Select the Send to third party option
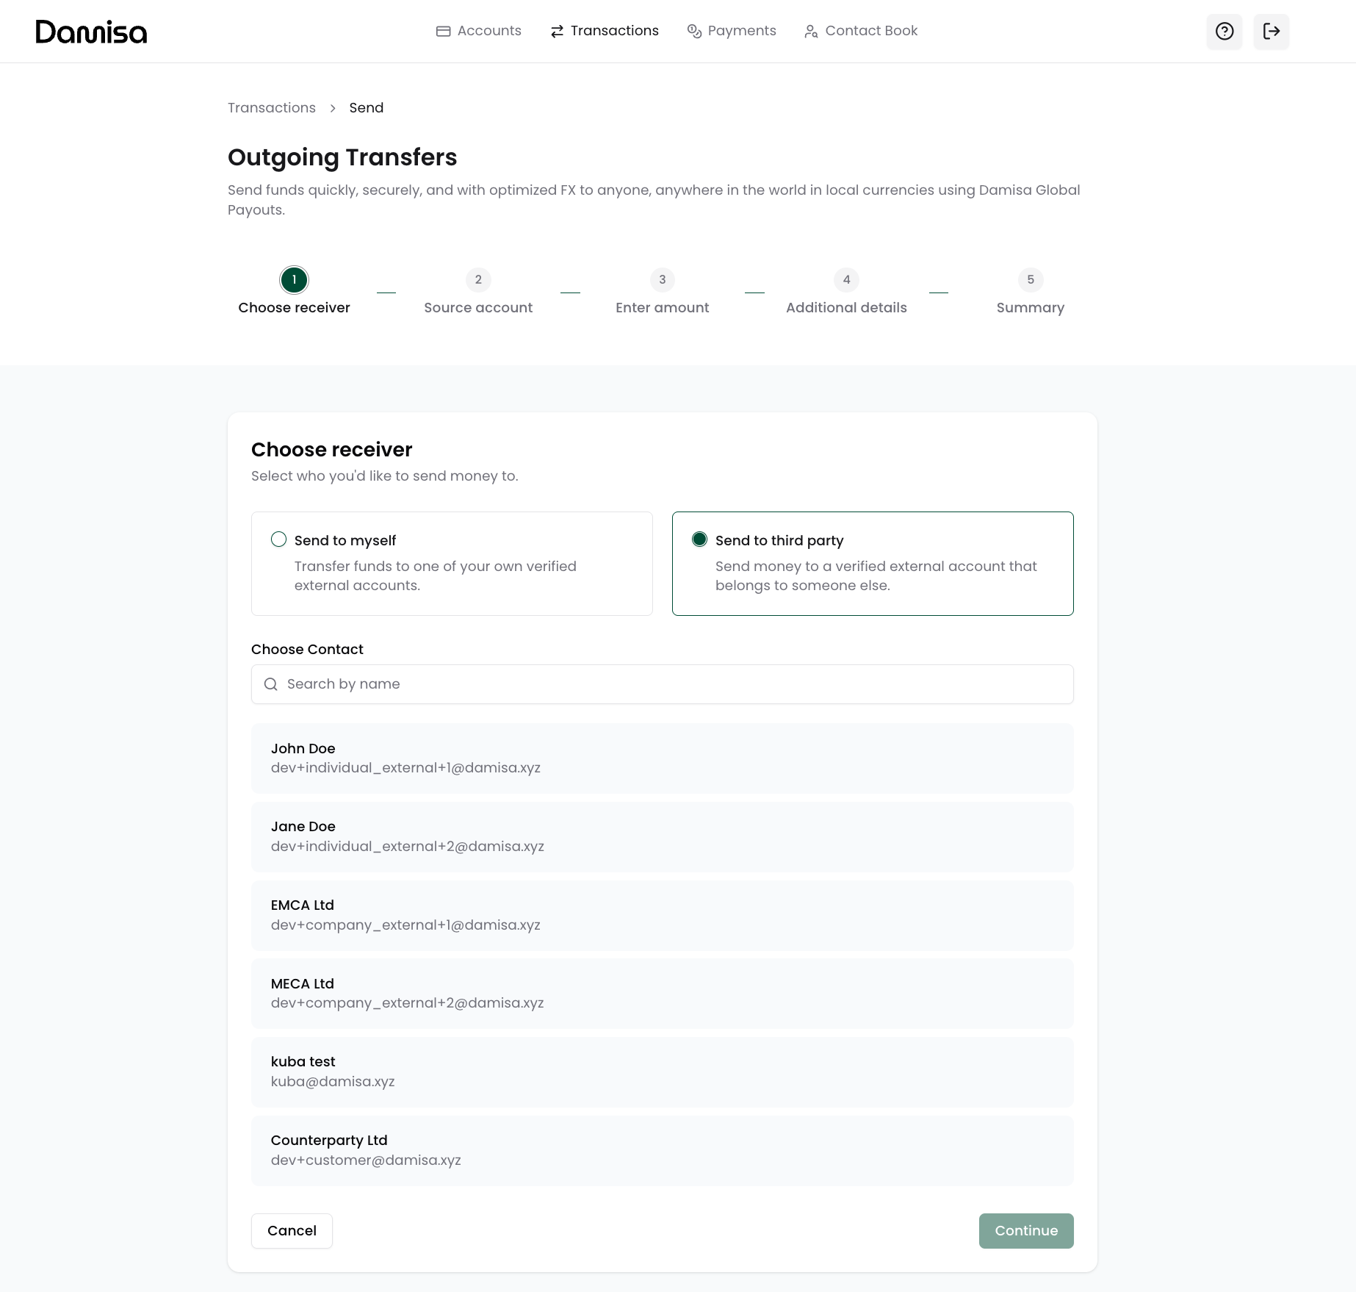The height and width of the screenshot is (1292, 1356). click(700, 540)
